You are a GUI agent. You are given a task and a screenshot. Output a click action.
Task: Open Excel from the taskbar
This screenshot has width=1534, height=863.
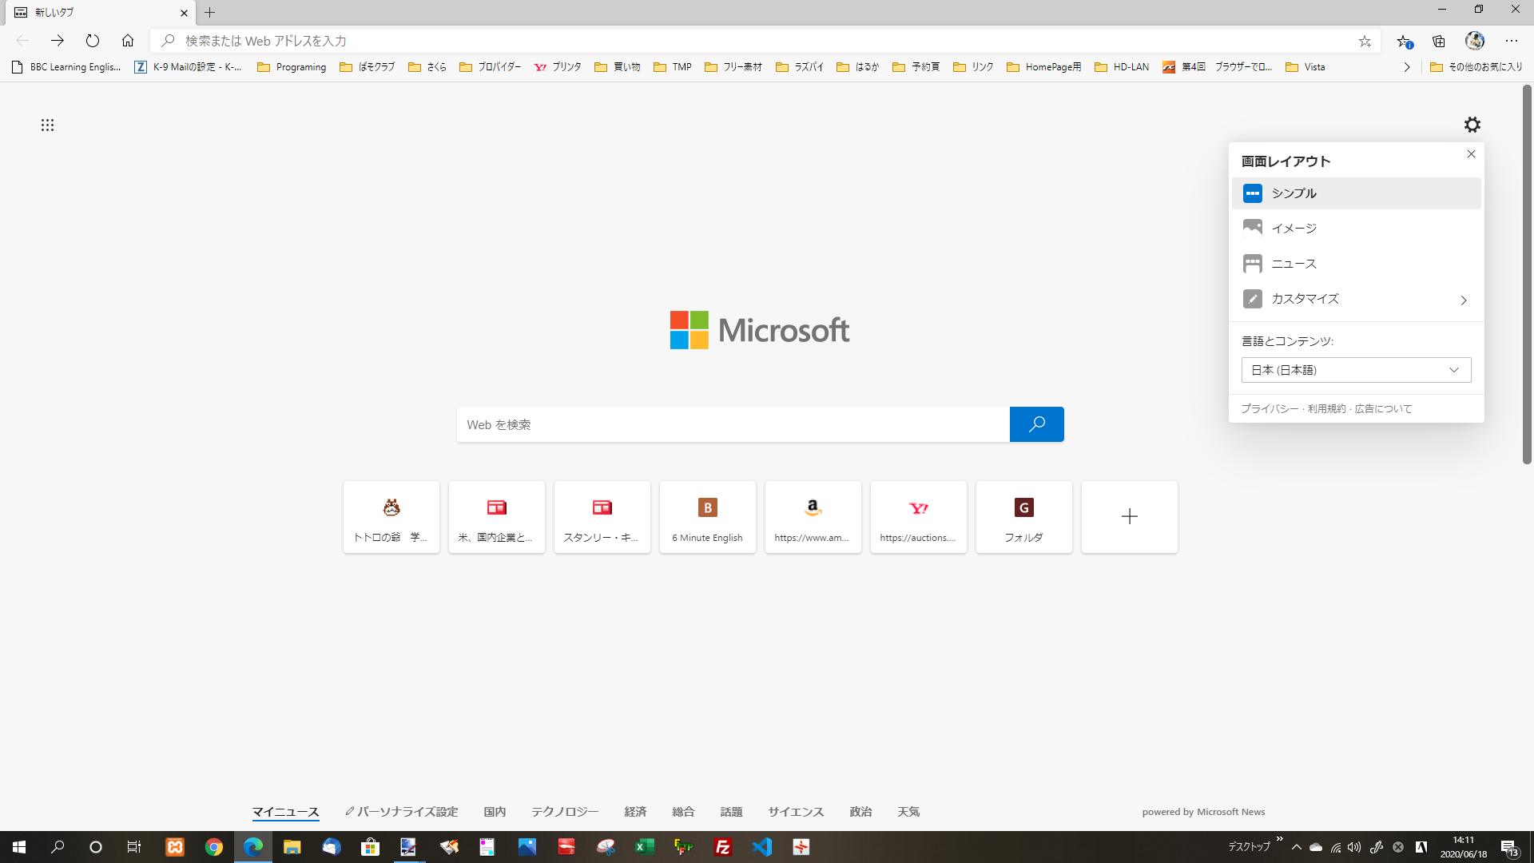645,847
